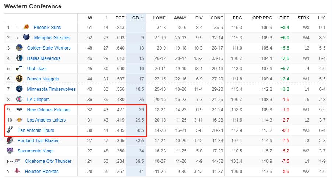Sort standings by PCT column header
Image resolution: width=332 pixels, height=180 pixels.
(120, 18)
